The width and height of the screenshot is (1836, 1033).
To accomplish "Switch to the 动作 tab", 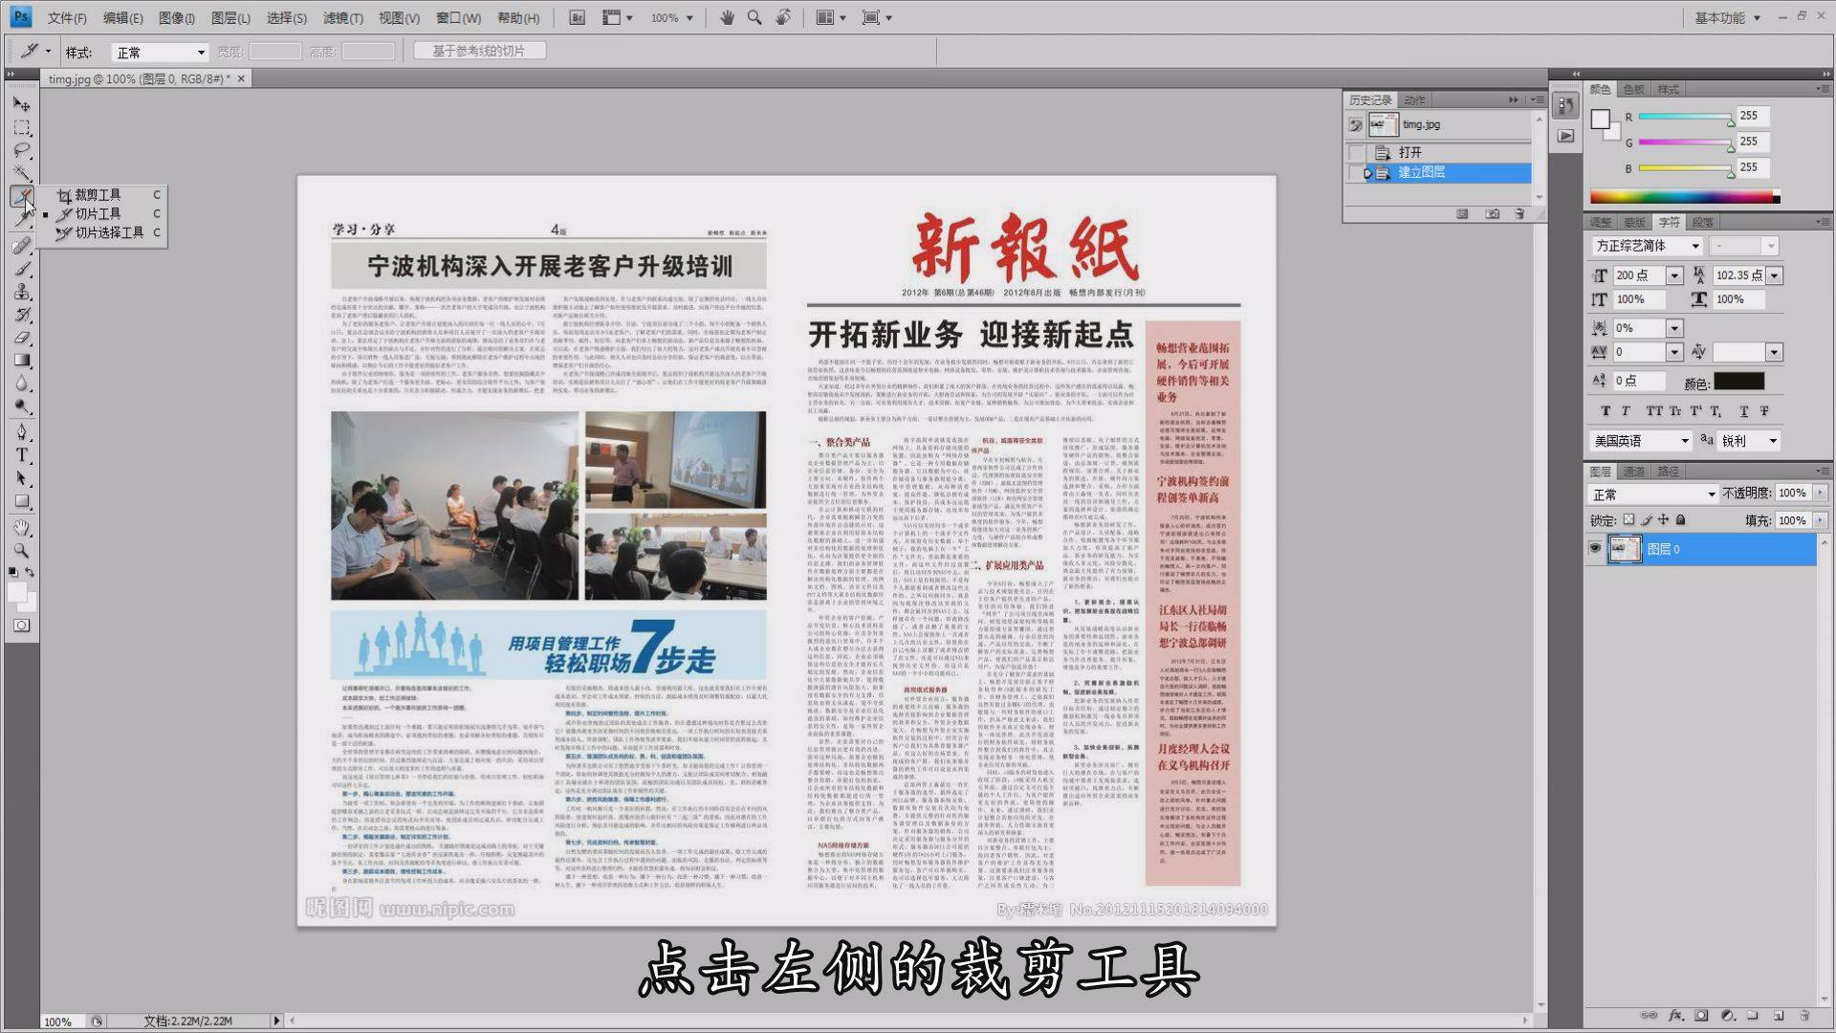I will coord(1414,99).
